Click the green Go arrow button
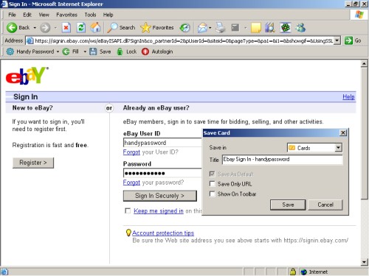 point(348,40)
